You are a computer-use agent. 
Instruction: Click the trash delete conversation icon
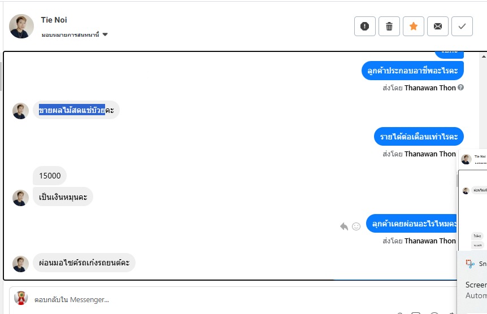tap(389, 26)
